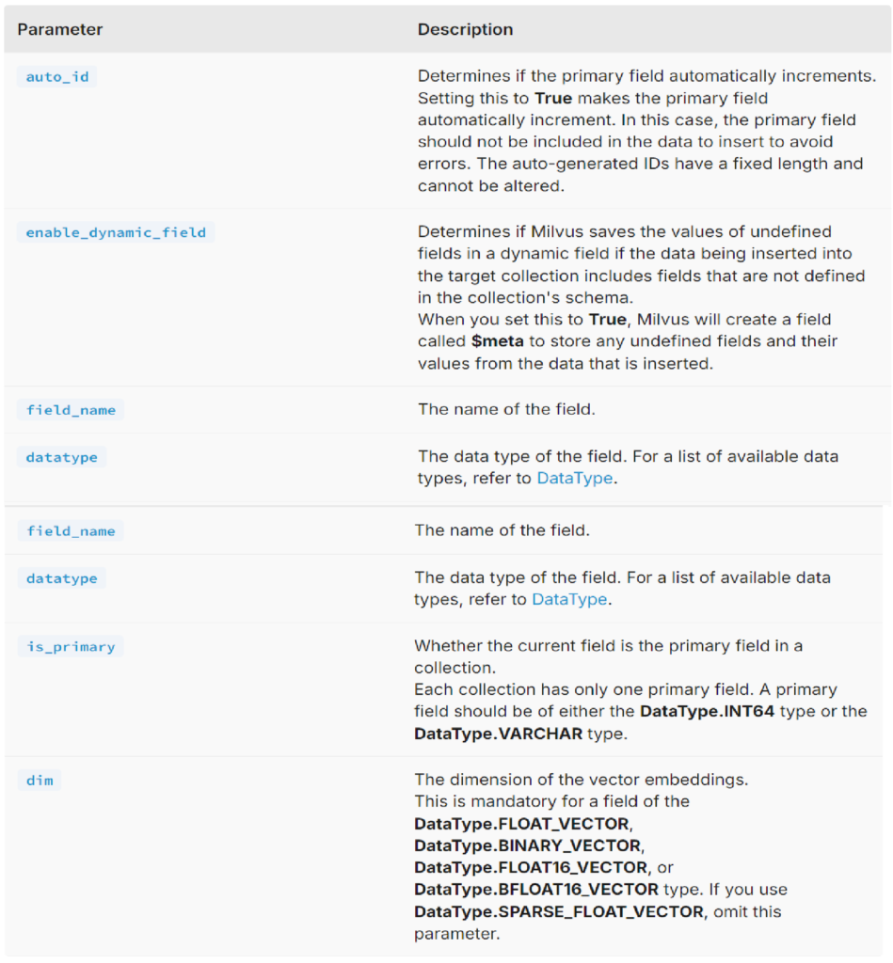
Task: Open the DataType link above the is_primary row
Action: (x=569, y=599)
